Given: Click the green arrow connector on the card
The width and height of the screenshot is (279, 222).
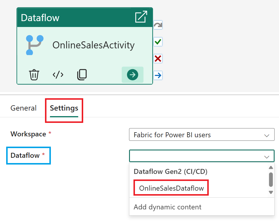Looking at the screenshot, I should coord(132,75).
